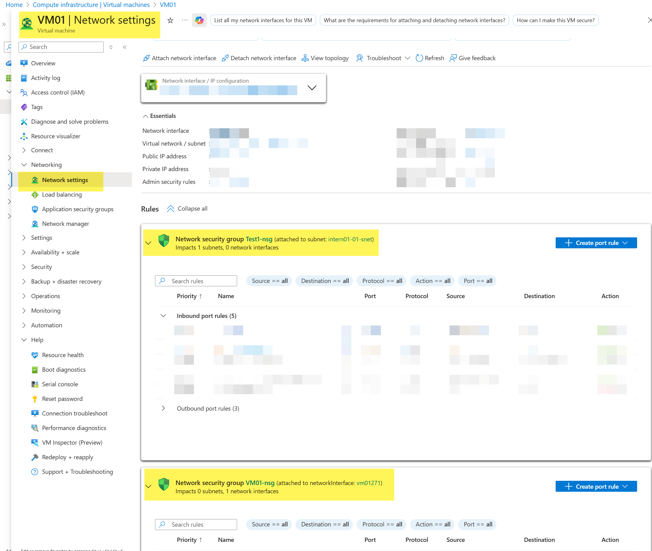Open VM Inspector (Preview)
Screen dimensions: 652x551
(x=72, y=442)
